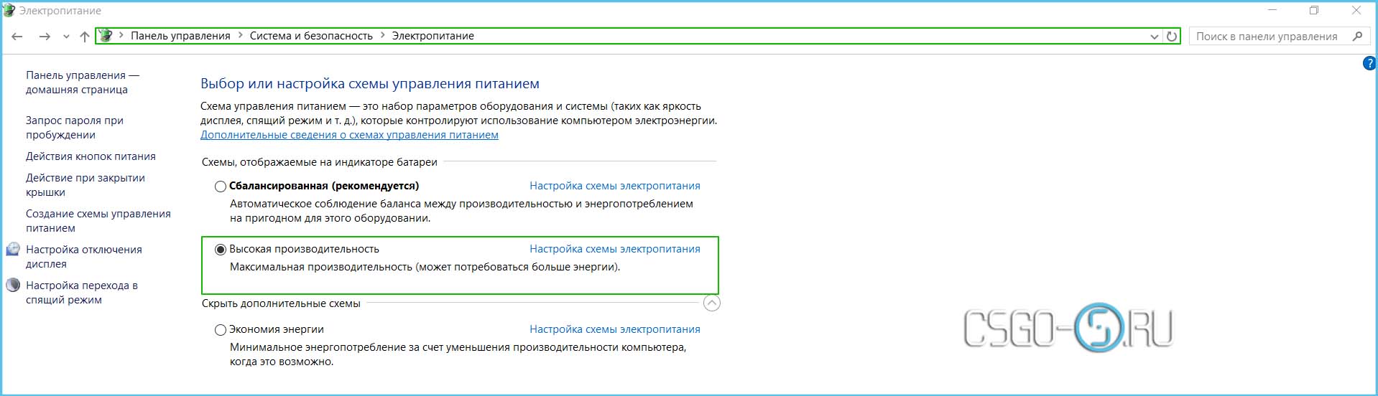Click text Скрыть дополнительные схемы
The width and height of the screenshot is (1378, 396).
[x=281, y=303]
